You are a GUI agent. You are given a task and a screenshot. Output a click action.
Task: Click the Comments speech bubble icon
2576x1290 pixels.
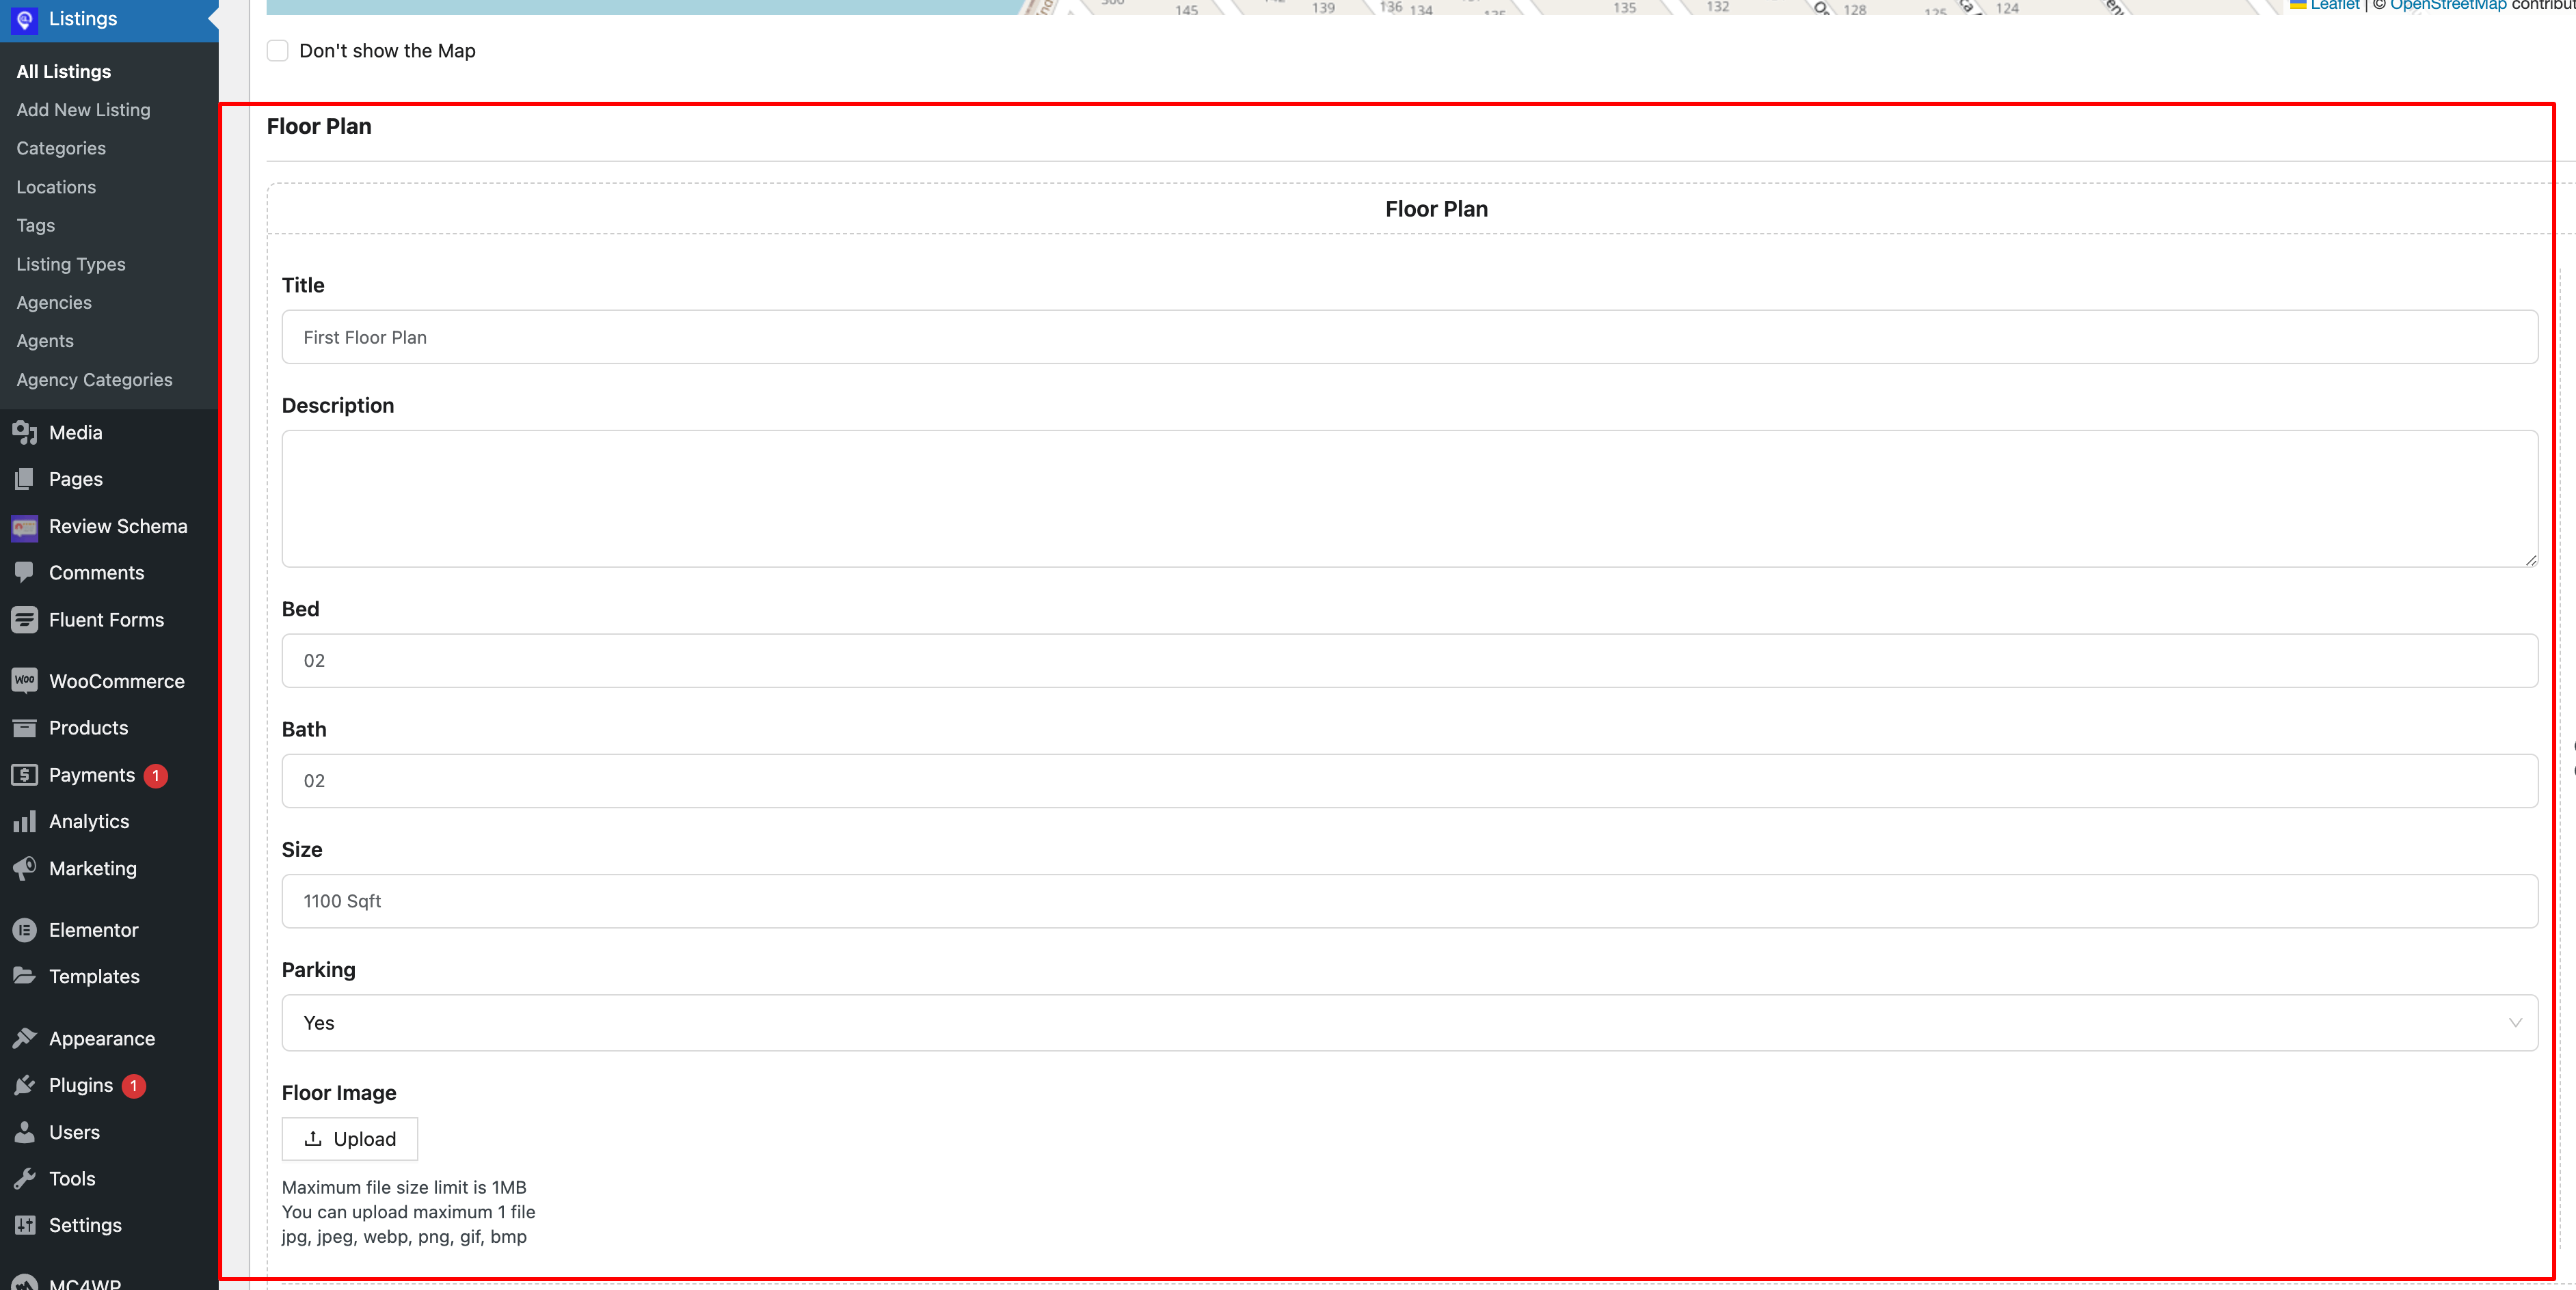point(25,573)
